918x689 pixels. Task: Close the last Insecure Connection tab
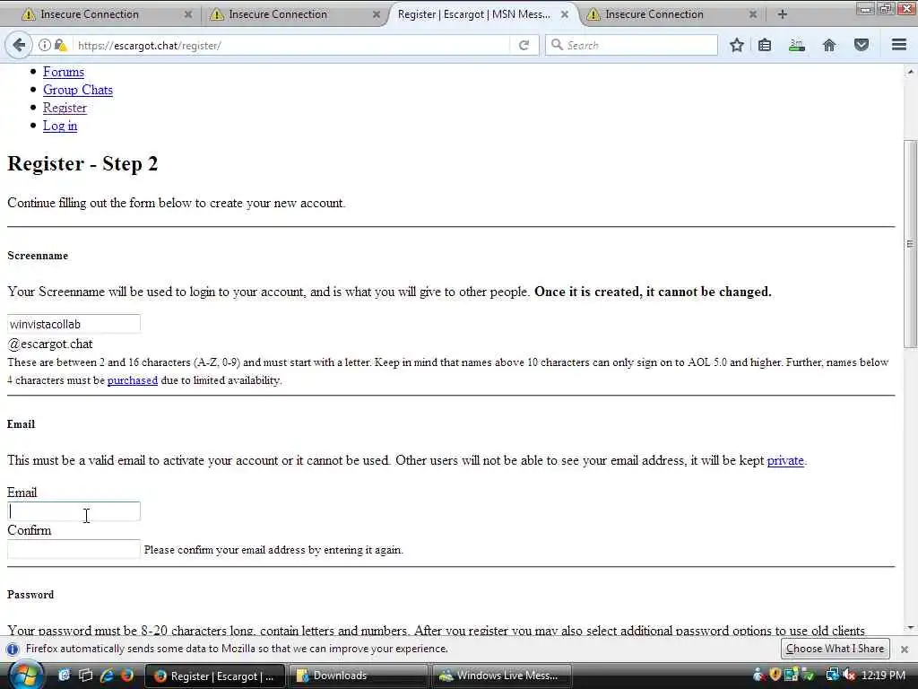tap(753, 14)
